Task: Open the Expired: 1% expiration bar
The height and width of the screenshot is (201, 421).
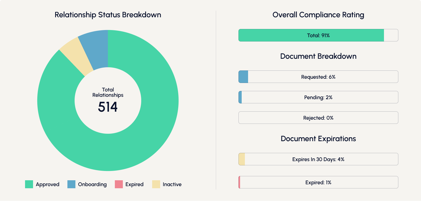Action: [x=318, y=182]
